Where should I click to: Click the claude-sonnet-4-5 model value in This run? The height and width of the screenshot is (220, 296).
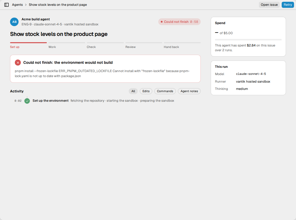(x=251, y=74)
